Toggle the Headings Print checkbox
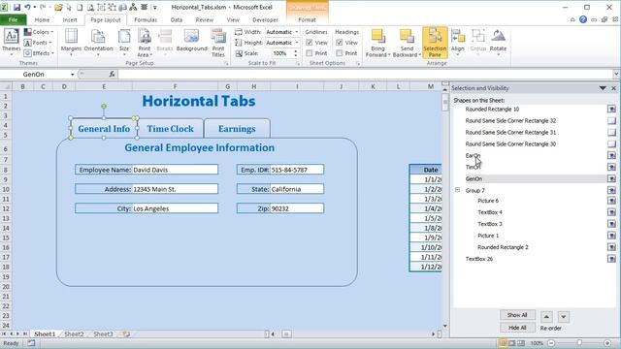Image resolution: width=621 pixels, height=349 pixels. point(340,53)
